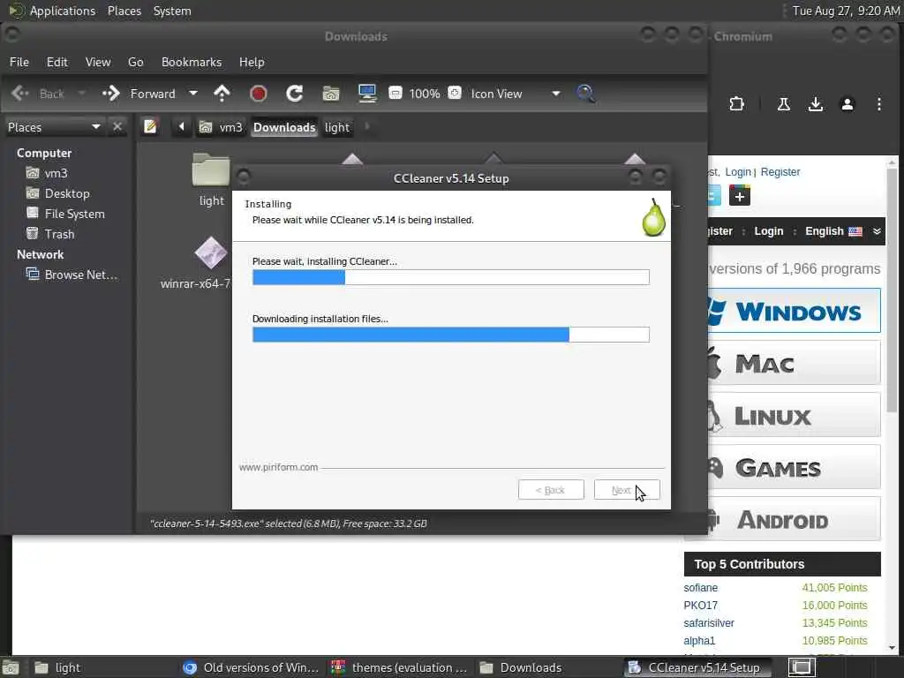
Task: Open the Help menu
Action: [x=252, y=62]
